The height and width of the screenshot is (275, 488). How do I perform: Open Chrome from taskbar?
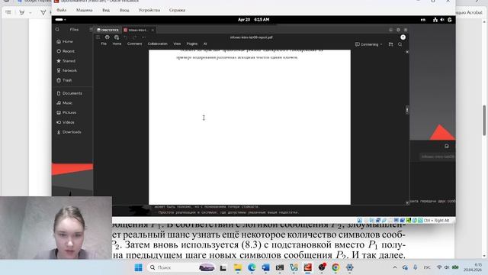tap(335, 267)
